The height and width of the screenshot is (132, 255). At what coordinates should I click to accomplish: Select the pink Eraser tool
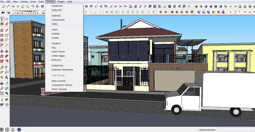(x=7, y=24)
